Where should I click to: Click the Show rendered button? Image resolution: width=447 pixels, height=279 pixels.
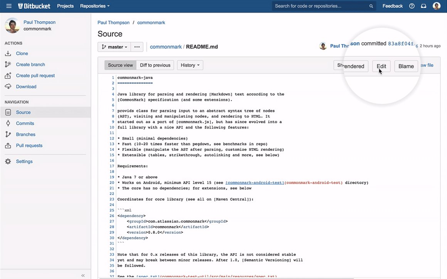click(x=351, y=66)
